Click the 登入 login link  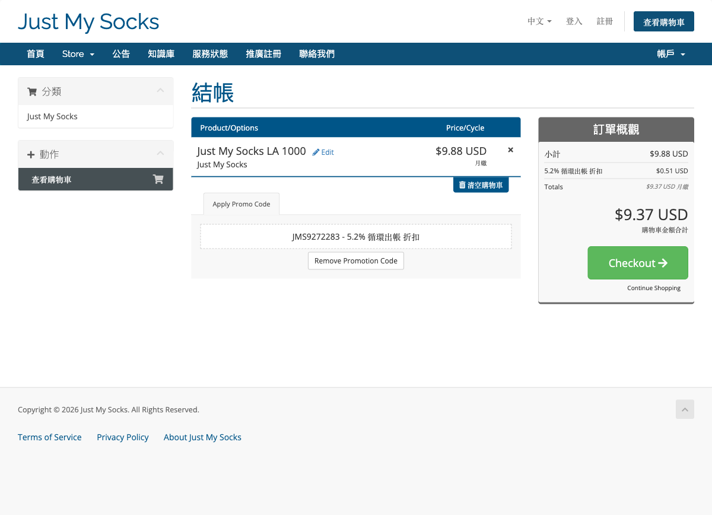[x=574, y=21]
